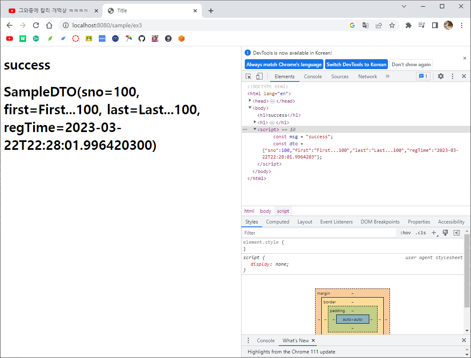Translate this page icon

[366, 25]
